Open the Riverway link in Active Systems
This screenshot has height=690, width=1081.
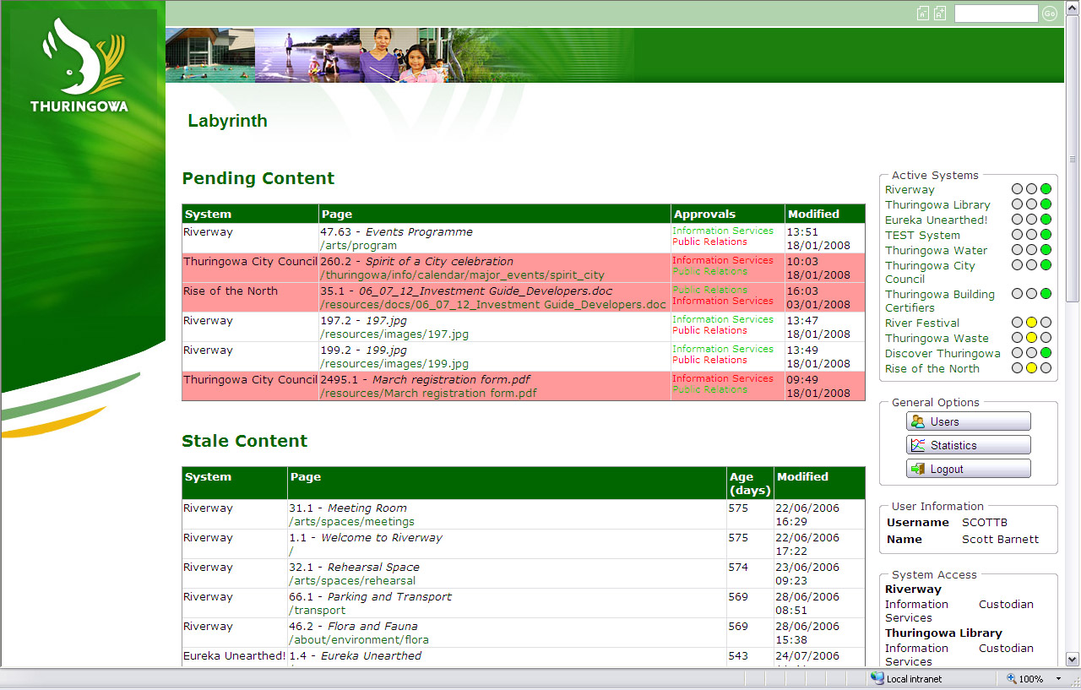pyautogui.click(x=910, y=190)
